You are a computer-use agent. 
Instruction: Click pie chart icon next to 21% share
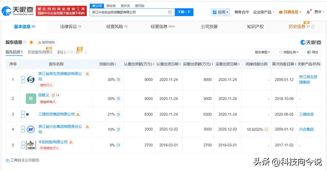[x=118, y=114]
